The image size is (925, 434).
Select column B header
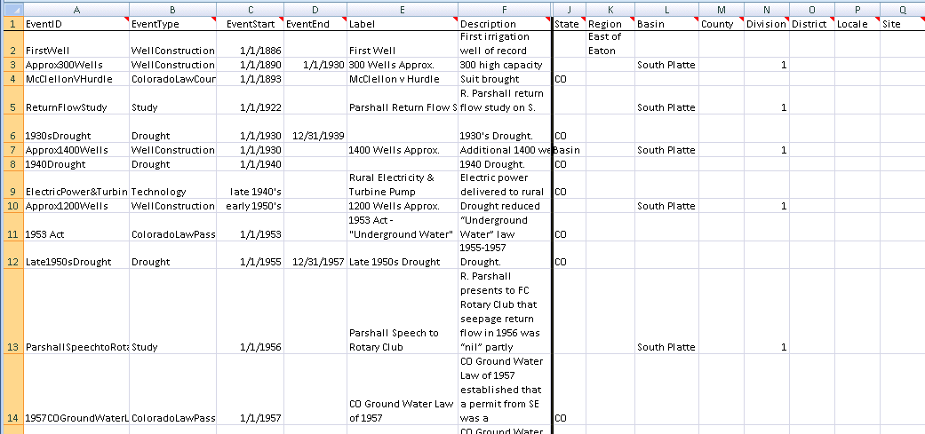[172, 9]
